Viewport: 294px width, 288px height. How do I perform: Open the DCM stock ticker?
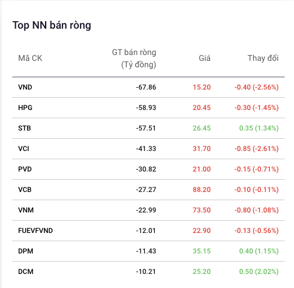pyautogui.click(x=26, y=272)
